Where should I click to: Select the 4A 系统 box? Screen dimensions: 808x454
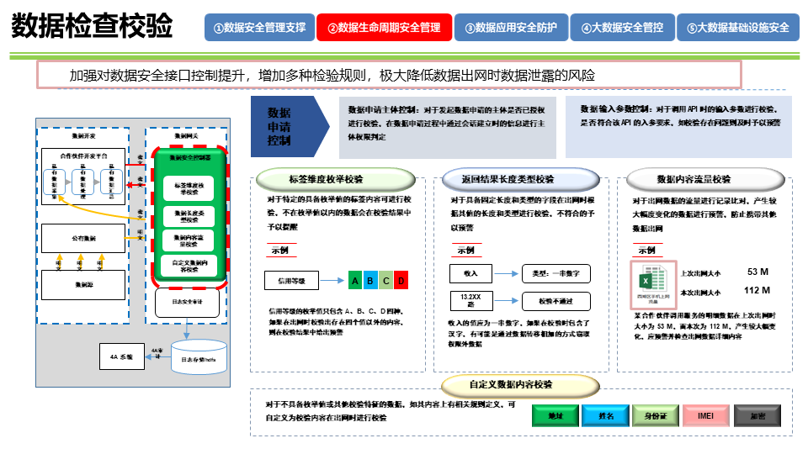[121, 356]
